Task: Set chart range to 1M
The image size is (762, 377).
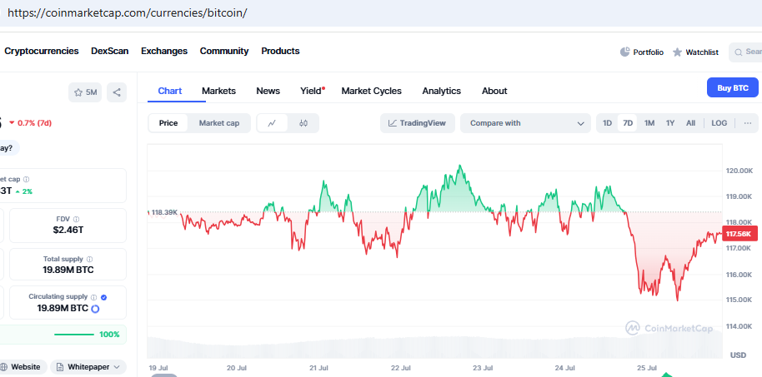Action: pyautogui.click(x=649, y=123)
